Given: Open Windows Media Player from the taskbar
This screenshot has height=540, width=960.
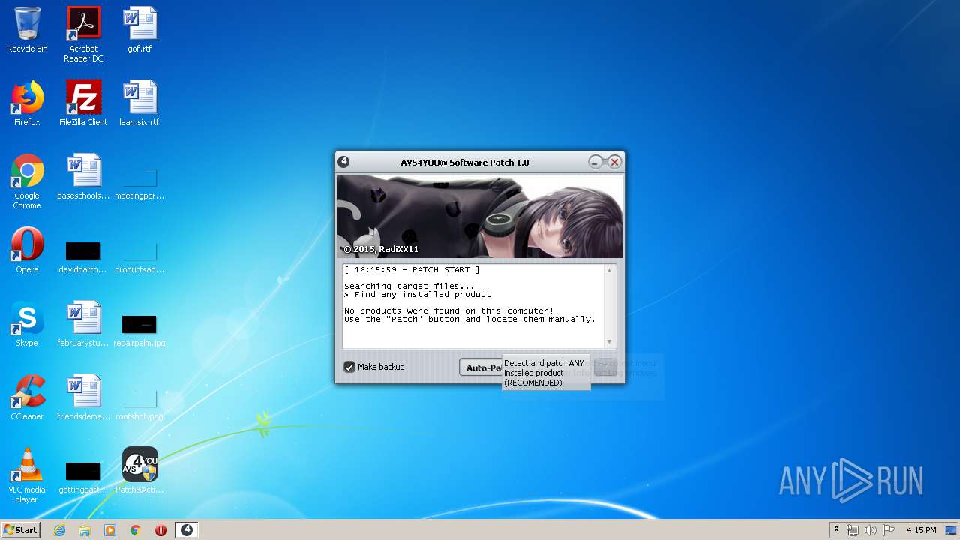Looking at the screenshot, I should (x=110, y=530).
